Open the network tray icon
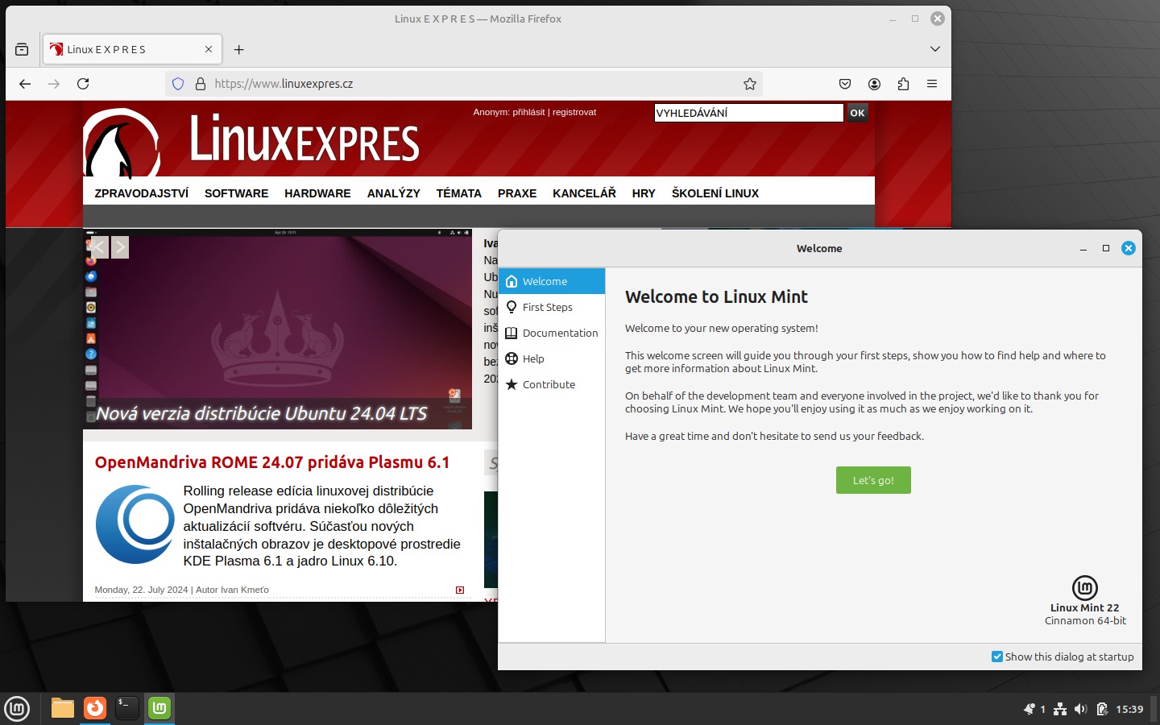 [1060, 709]
